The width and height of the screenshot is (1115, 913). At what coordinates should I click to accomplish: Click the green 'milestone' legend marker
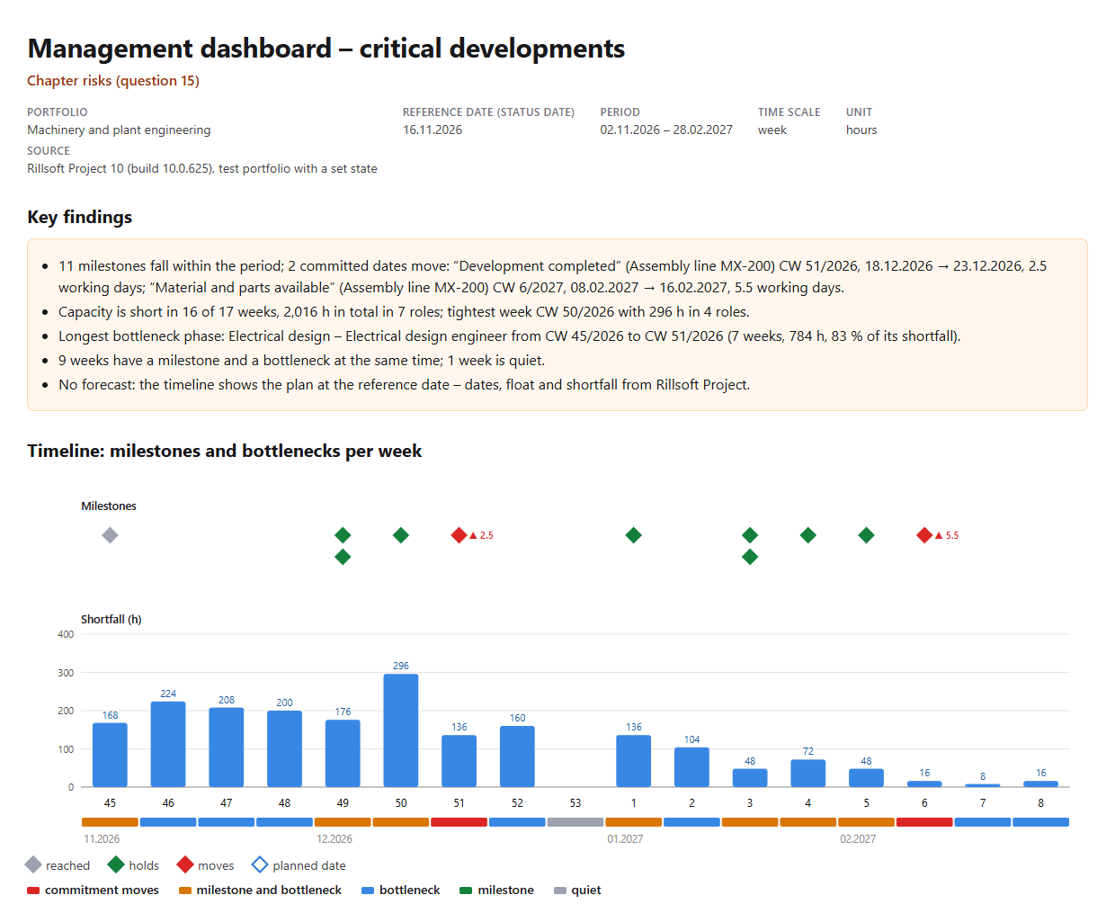[466, 891]
